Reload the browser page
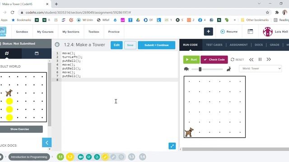The image size is (289, 162). (x=12, y=13)
